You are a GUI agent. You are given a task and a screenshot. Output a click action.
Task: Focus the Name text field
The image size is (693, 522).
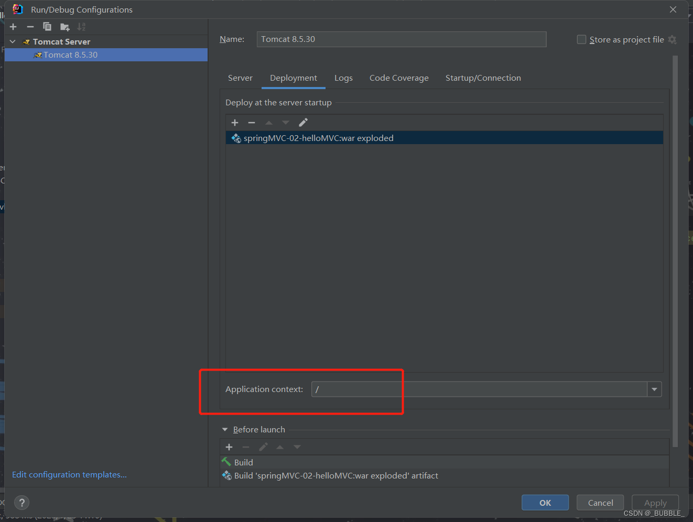402,39
